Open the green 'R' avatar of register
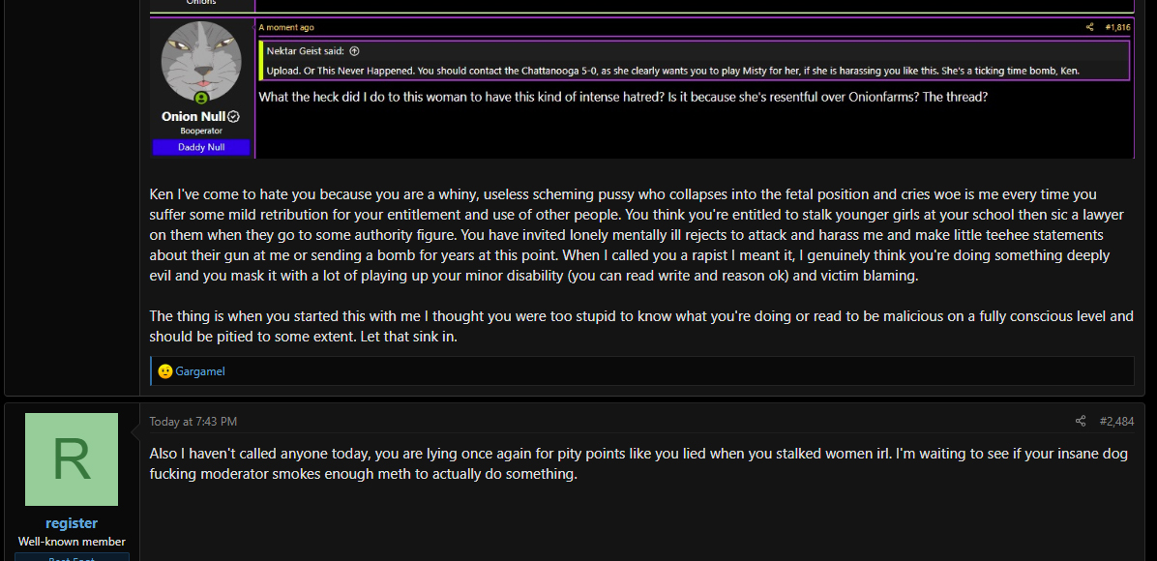 pyautogui.click(x=72, y=459)
